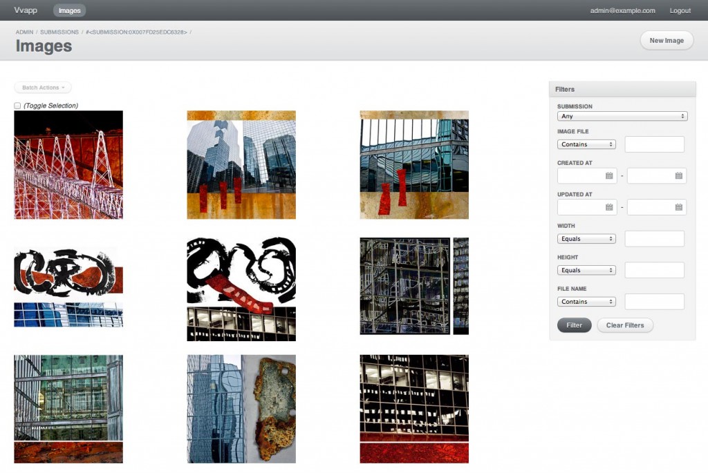Click the Filters panel header
The width and height of the screenshot is (708, 473).
tap(622, 89)
